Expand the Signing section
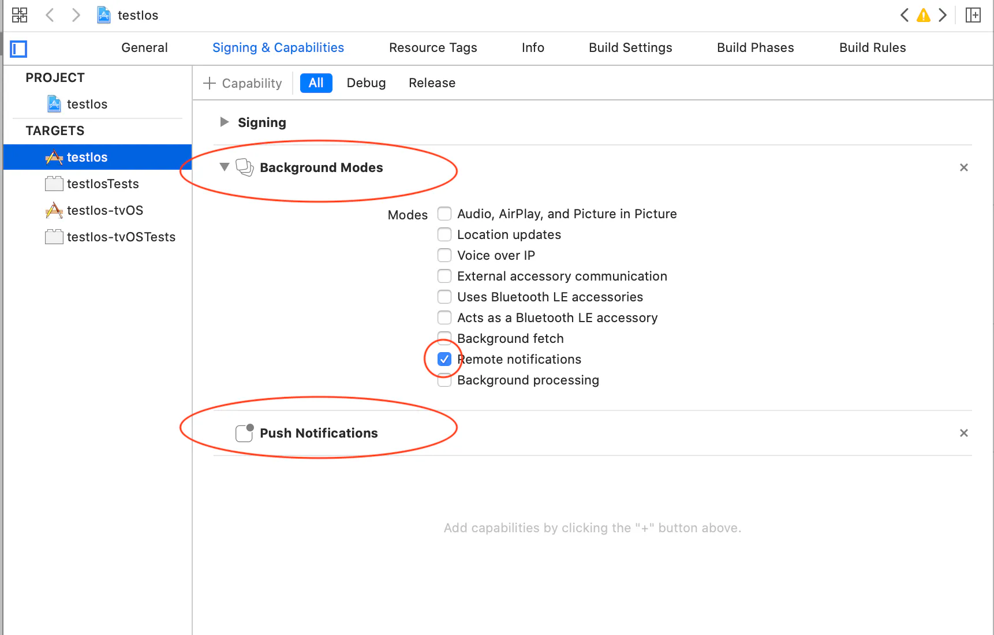 225,122
